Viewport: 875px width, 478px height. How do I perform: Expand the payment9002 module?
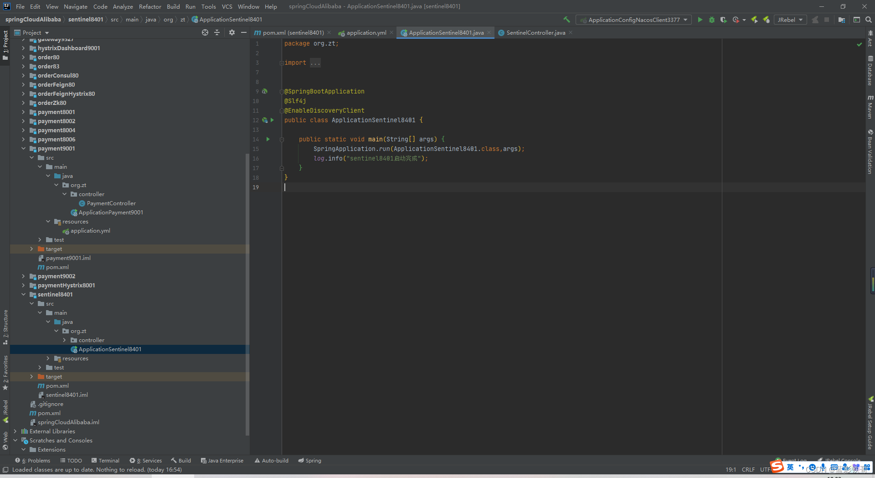point(23,276)
